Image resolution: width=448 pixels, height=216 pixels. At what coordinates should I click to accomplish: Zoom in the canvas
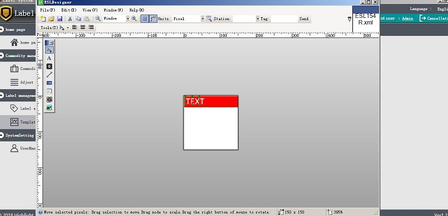(x=134, y=18)
